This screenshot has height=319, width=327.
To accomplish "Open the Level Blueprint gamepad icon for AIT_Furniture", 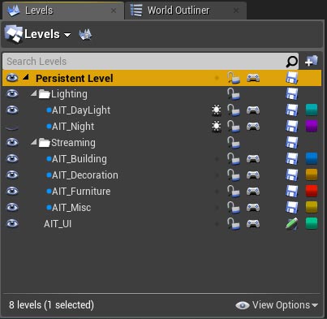I will coord(253,192).
